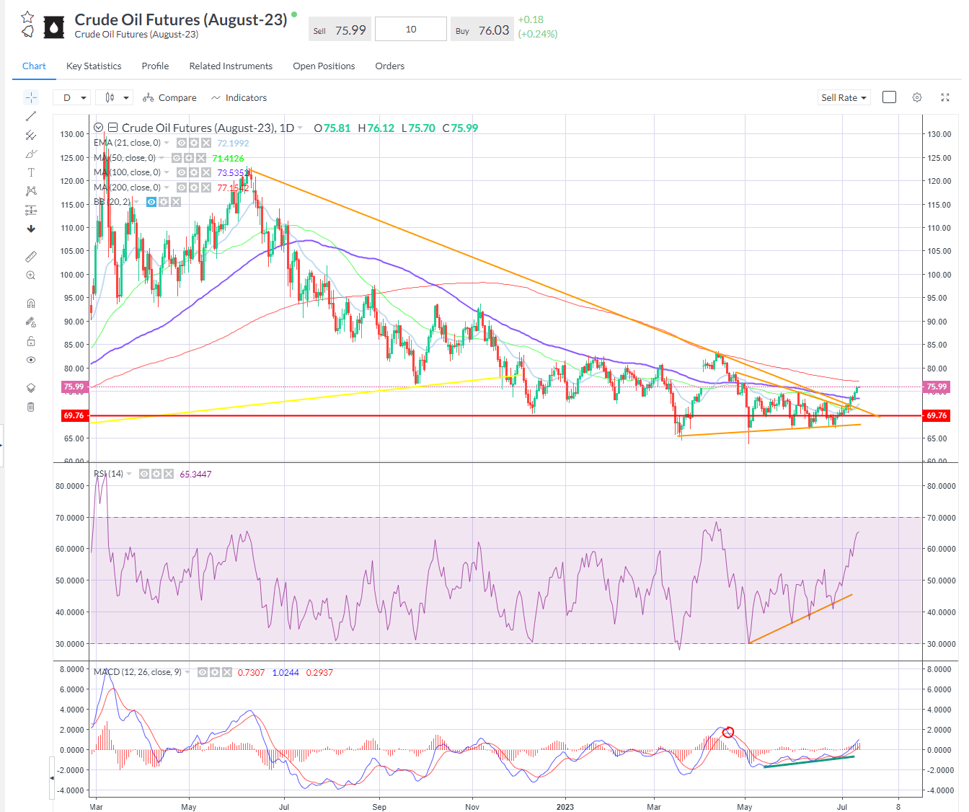
Task: Open chart settings gear icon
Action: pos(917,97)
